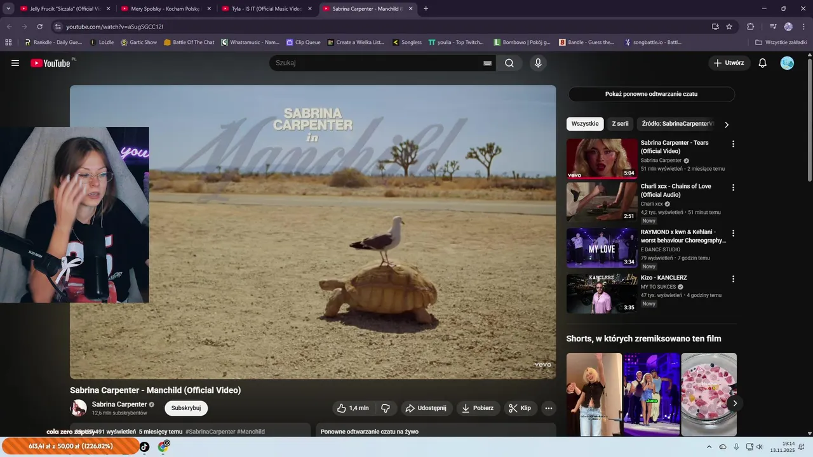This screenshot has height=457, width=813.
Task: Select the Wszystkie filter chip
Action: pos(585,124)
